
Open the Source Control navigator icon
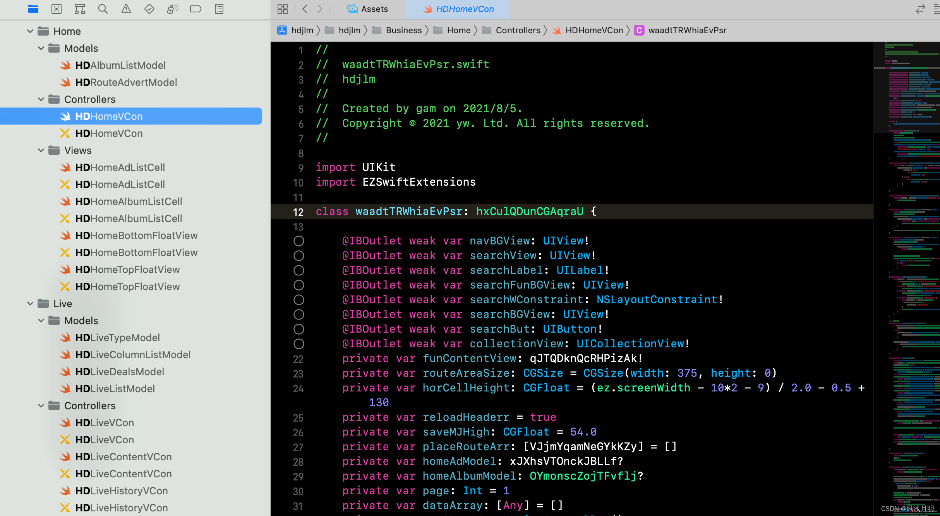pyautogui.click(x=57, y=9)
